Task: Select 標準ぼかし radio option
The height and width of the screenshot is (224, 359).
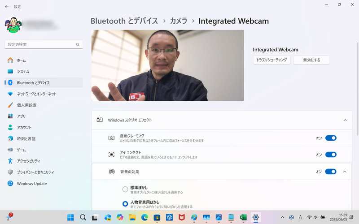Action: [125, 189]
